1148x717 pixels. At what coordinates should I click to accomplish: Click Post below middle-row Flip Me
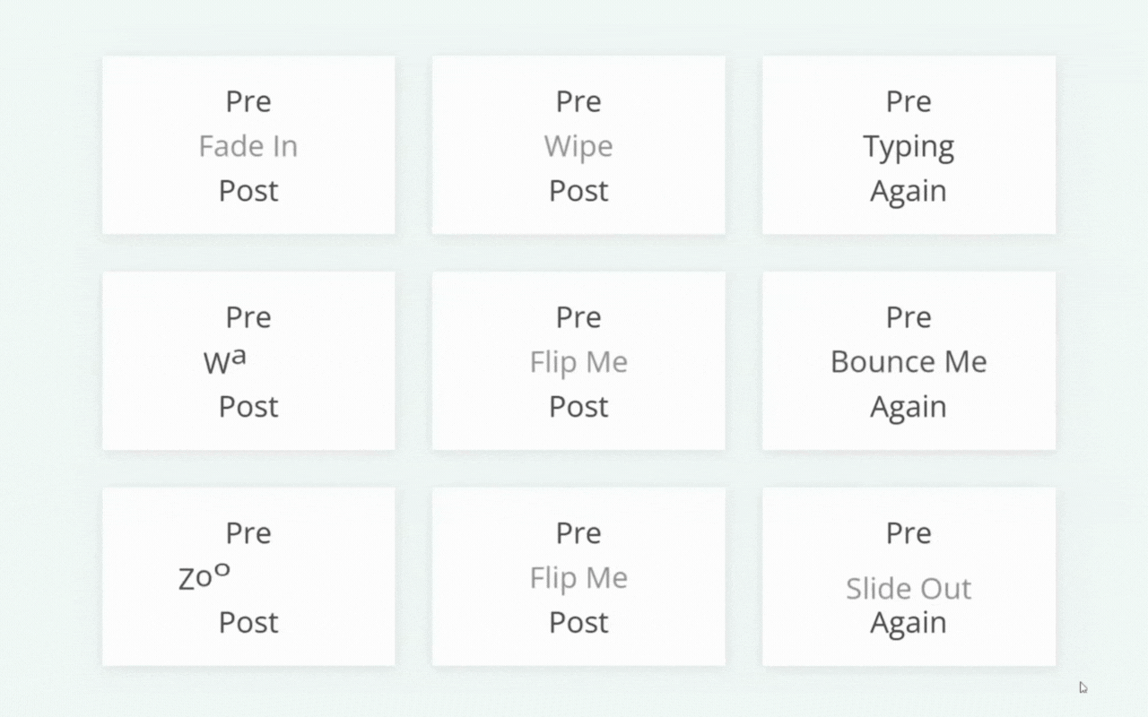point(578,407)
